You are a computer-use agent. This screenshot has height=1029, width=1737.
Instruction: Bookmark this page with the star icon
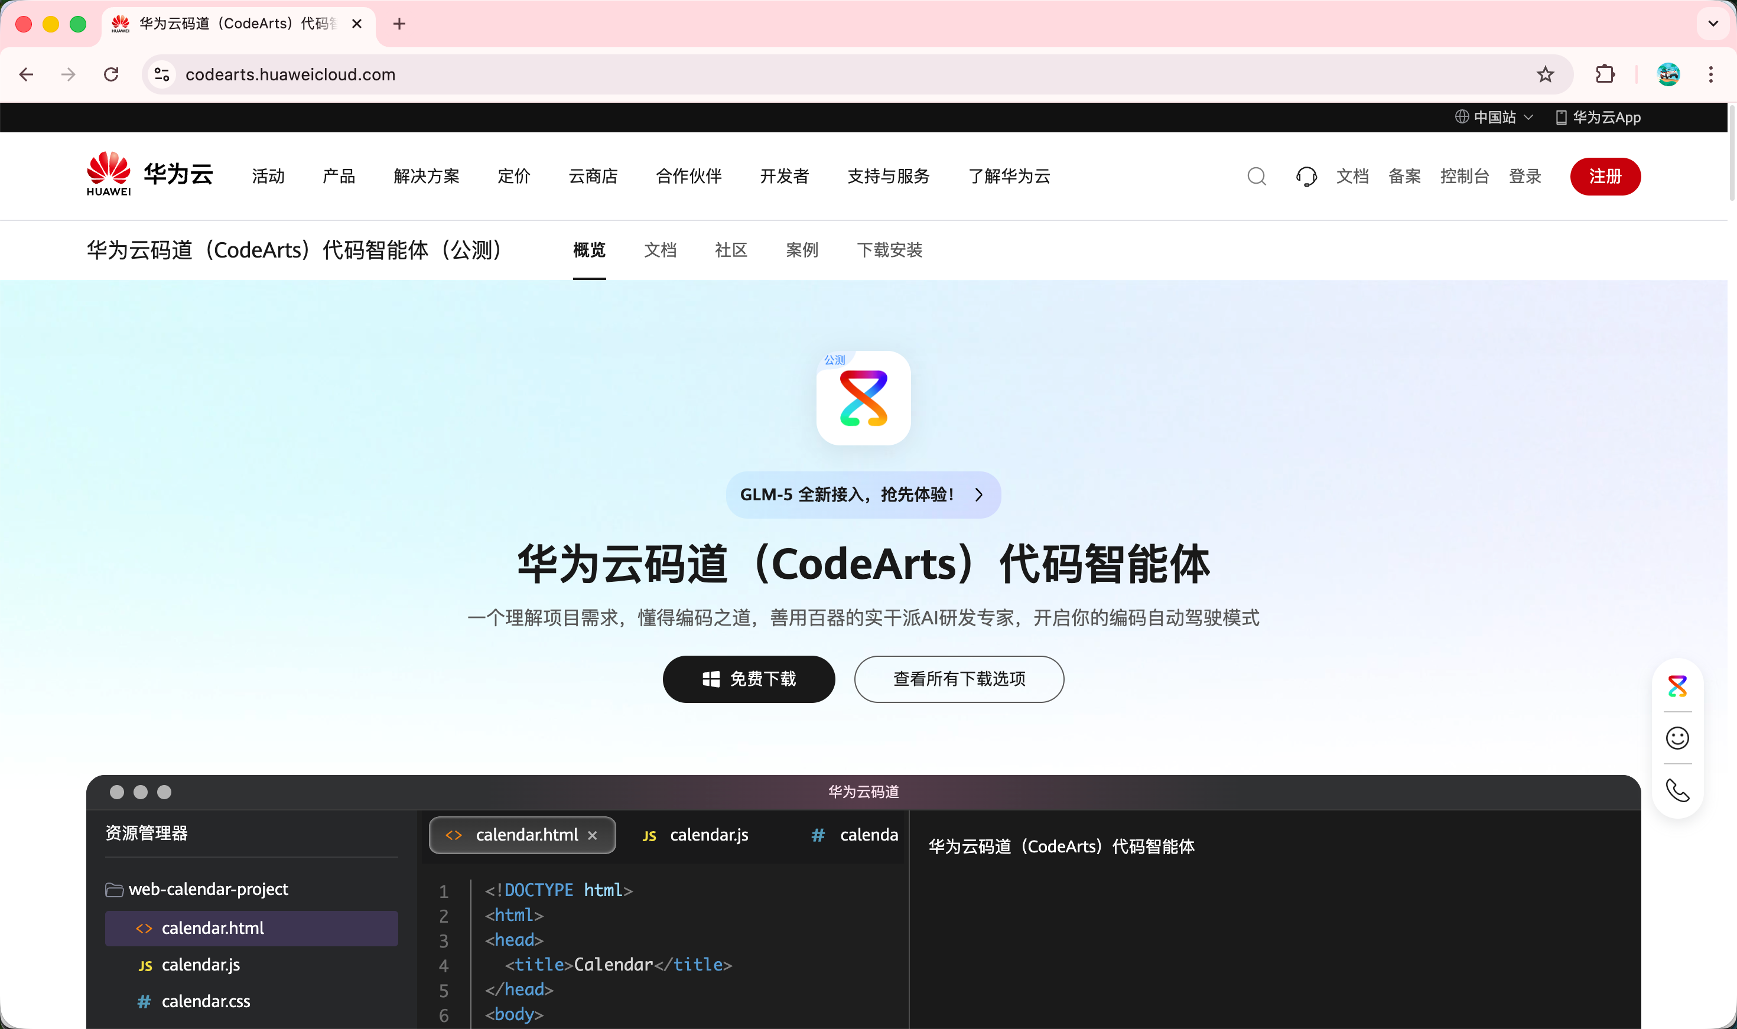point(1545,74)
